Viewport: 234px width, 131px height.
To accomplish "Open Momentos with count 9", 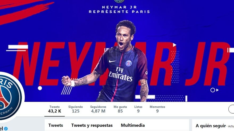I will click(x=157, y=109).
